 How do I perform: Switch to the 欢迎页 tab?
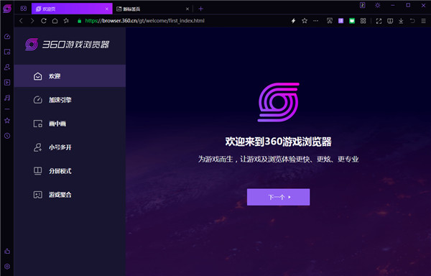pos(72,9)
